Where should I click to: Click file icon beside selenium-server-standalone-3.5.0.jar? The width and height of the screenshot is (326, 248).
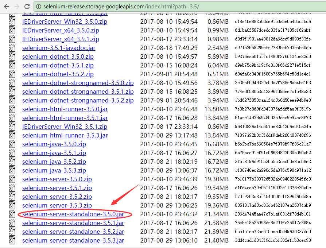(x=12, y=214)
